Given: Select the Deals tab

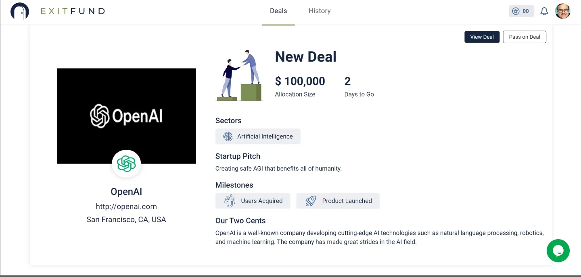Looking at the screenshot, I should click(278, 11).
